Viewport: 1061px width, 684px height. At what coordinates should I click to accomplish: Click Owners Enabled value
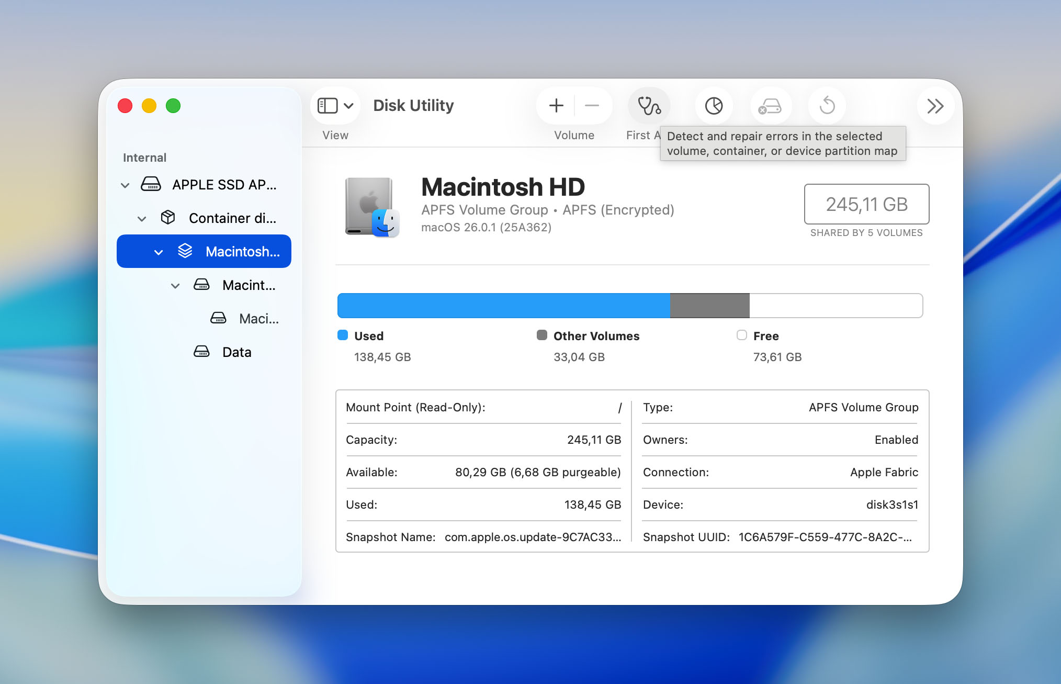(896, 440)
